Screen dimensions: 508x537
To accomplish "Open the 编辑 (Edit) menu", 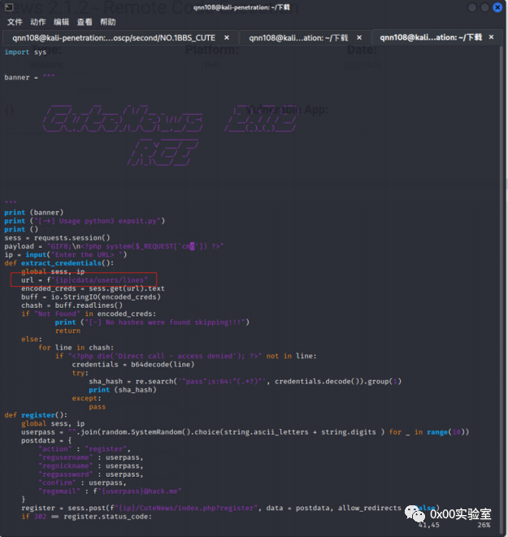I will pos(61,22).
